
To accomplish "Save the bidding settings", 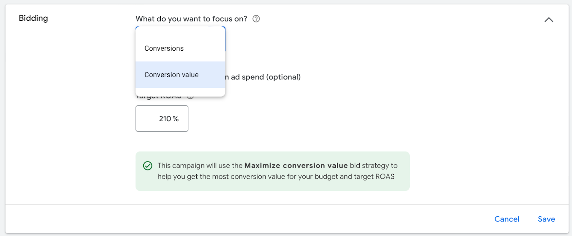I will click(x=546, y=219).
